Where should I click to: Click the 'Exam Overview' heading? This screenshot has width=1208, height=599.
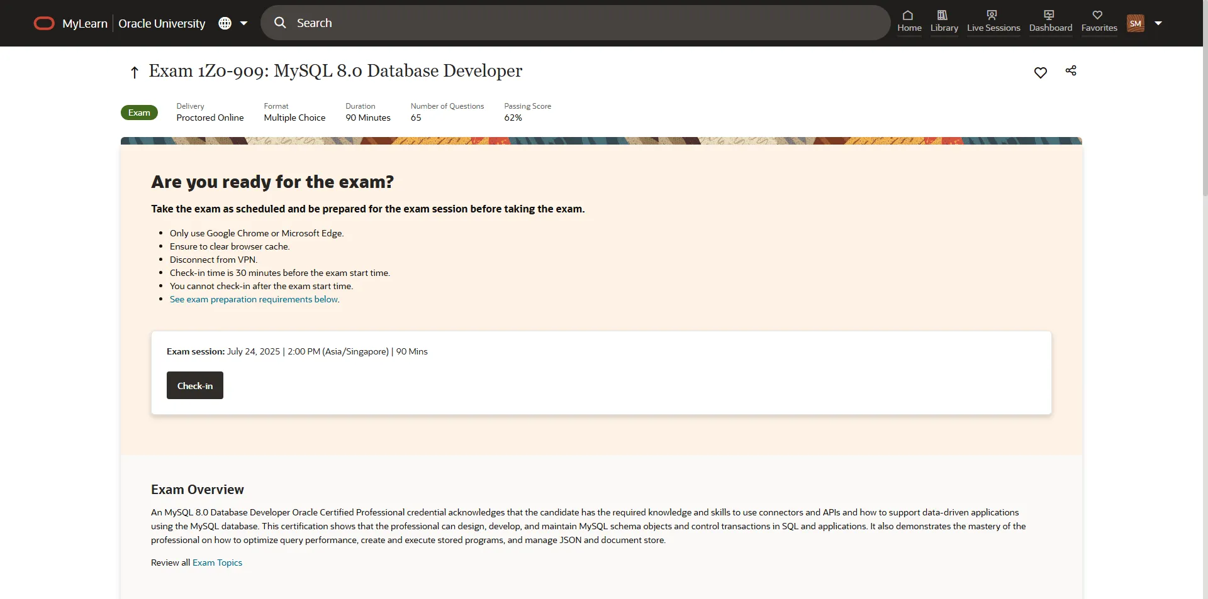198,490
